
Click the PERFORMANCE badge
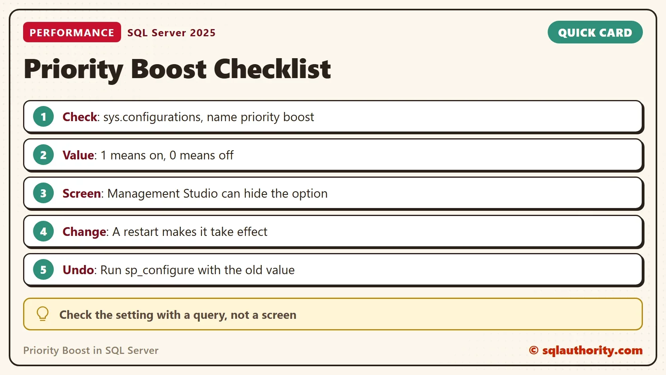click(x=72, y=32)
